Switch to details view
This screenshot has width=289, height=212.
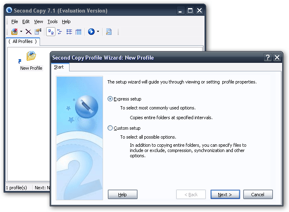coord(78,32)
